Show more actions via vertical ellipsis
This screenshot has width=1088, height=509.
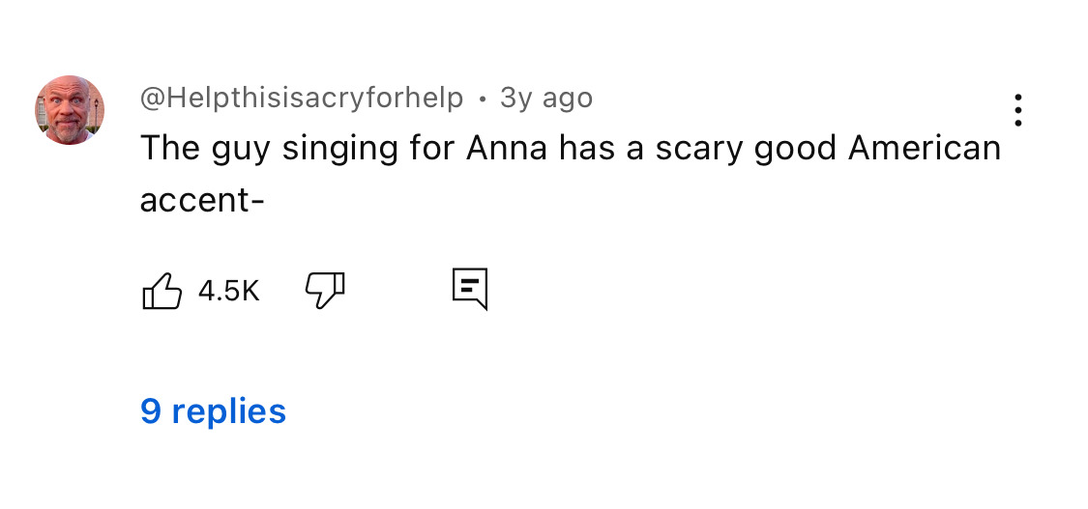tap(1017, 110)
